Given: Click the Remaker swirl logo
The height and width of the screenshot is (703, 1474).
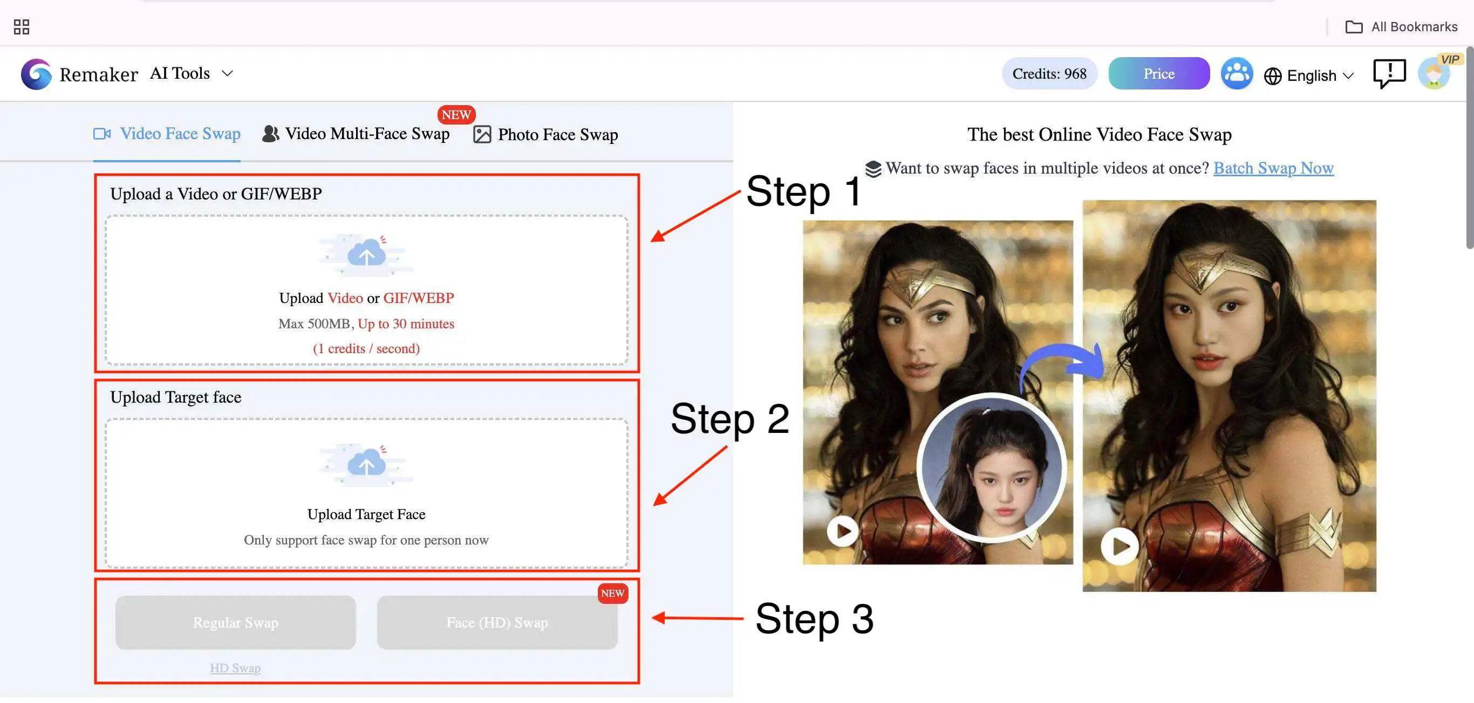Looking at the screenshot, I should click(x=37, y=74).
